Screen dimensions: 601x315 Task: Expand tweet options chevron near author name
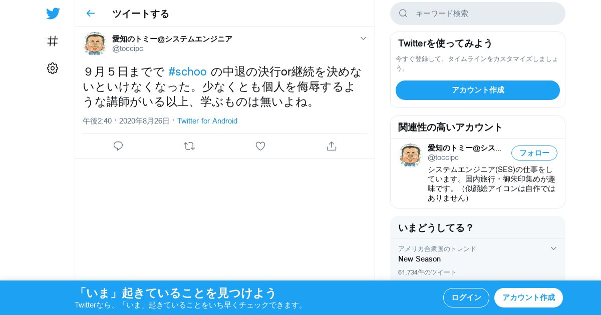click(363, 38)
